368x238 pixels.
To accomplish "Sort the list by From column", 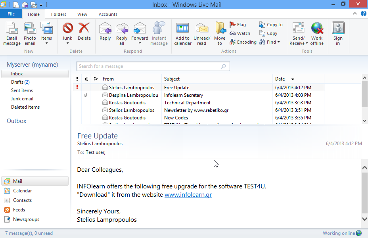I will click(x=131, y=79).
